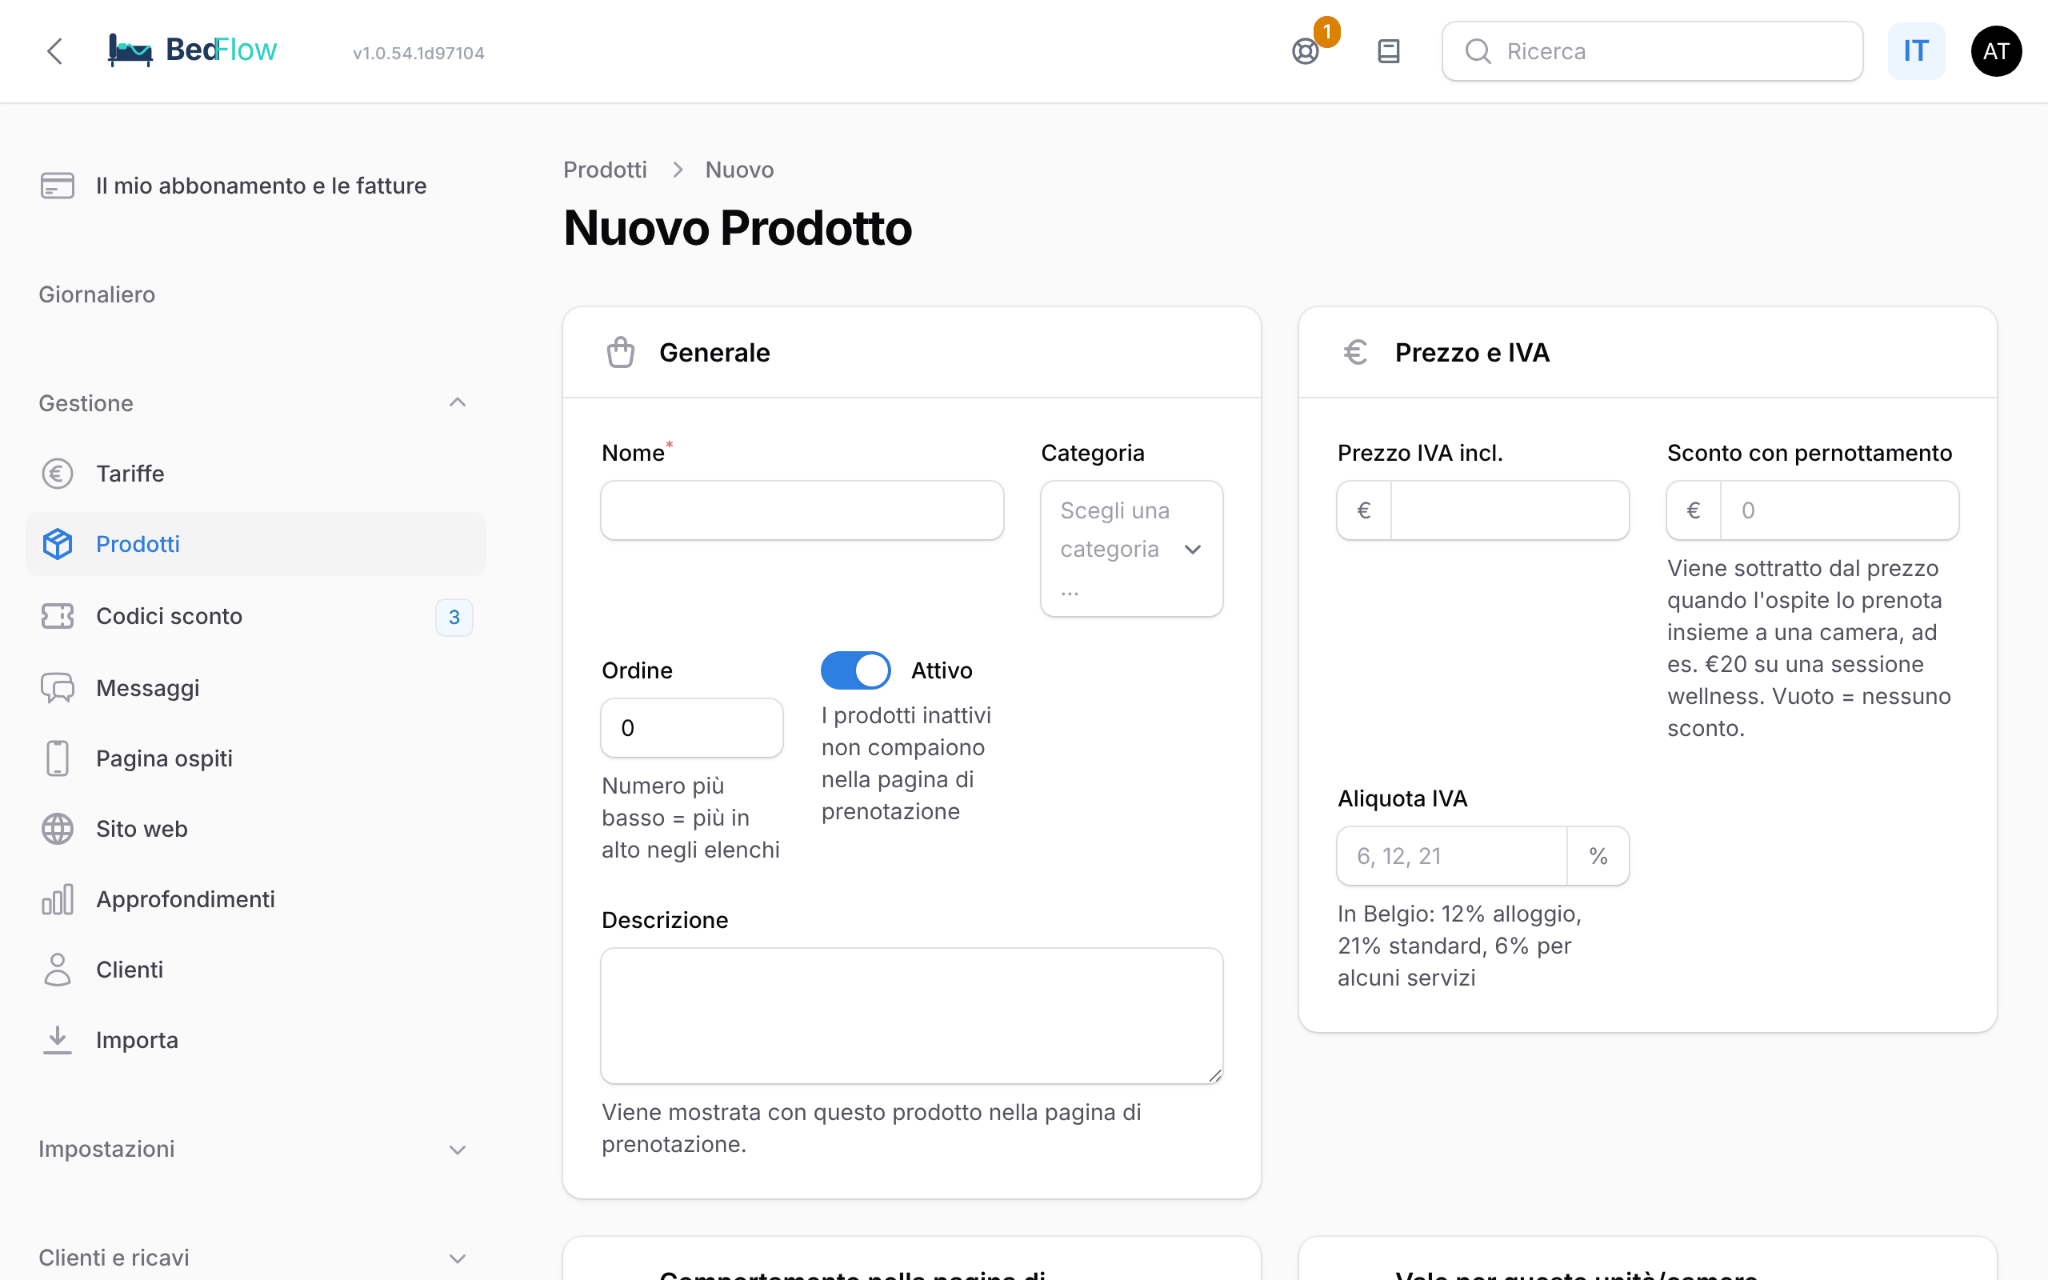Click the Clienti person icon
Screen dimensions: 2048x1280
click(x=58, y=970)
